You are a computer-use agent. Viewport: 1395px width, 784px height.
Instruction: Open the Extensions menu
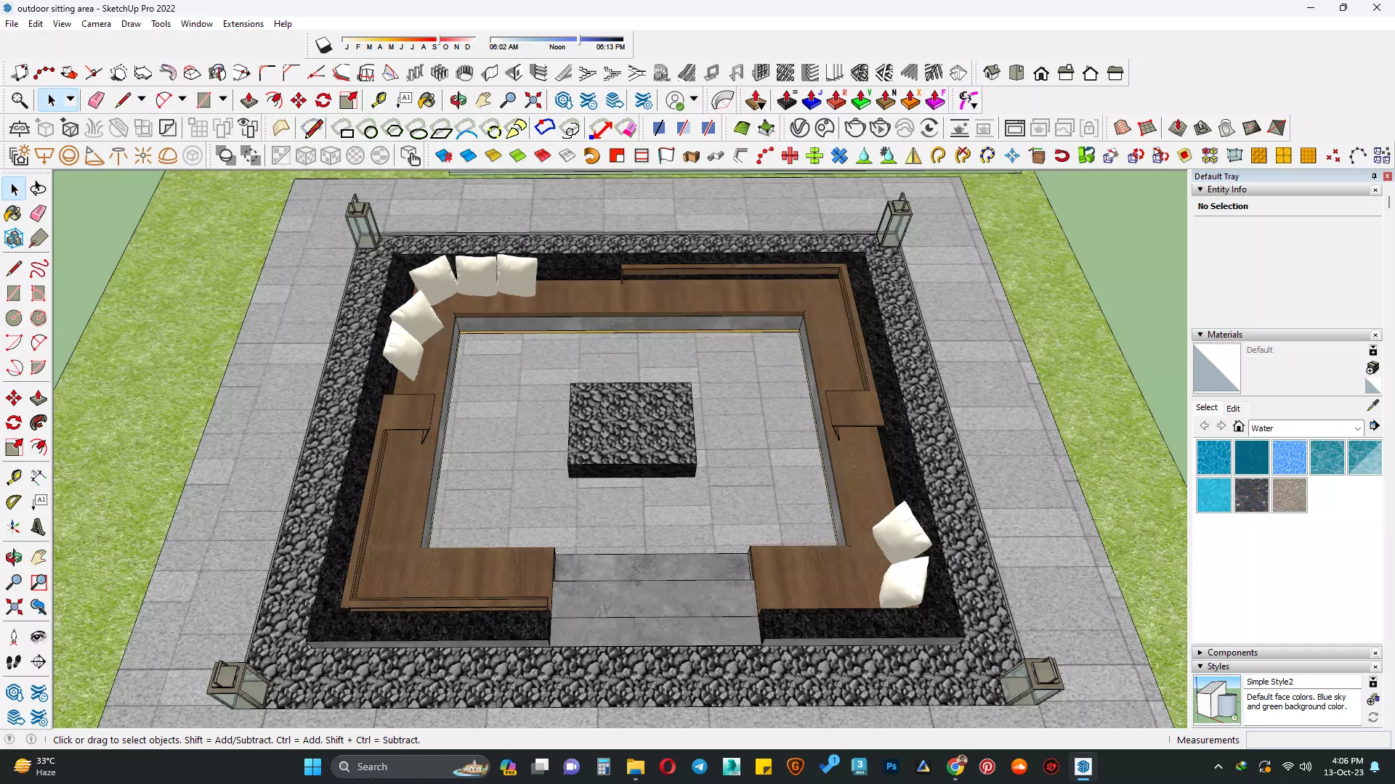pos(243,24)
